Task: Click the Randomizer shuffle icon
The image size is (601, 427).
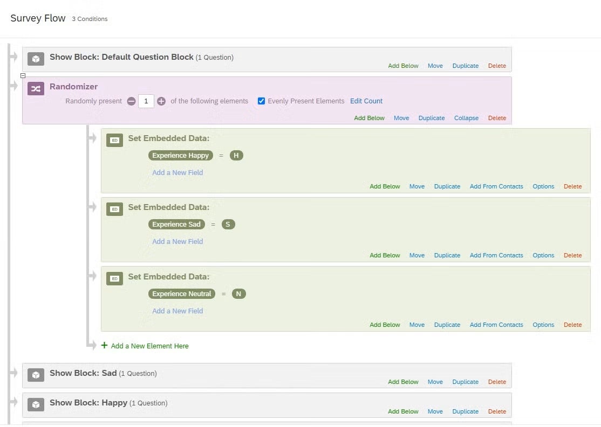Action: tap(36, 89)
